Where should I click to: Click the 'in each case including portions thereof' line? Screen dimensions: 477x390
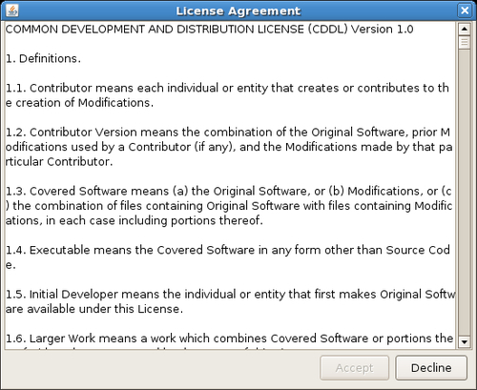(135, 220)
